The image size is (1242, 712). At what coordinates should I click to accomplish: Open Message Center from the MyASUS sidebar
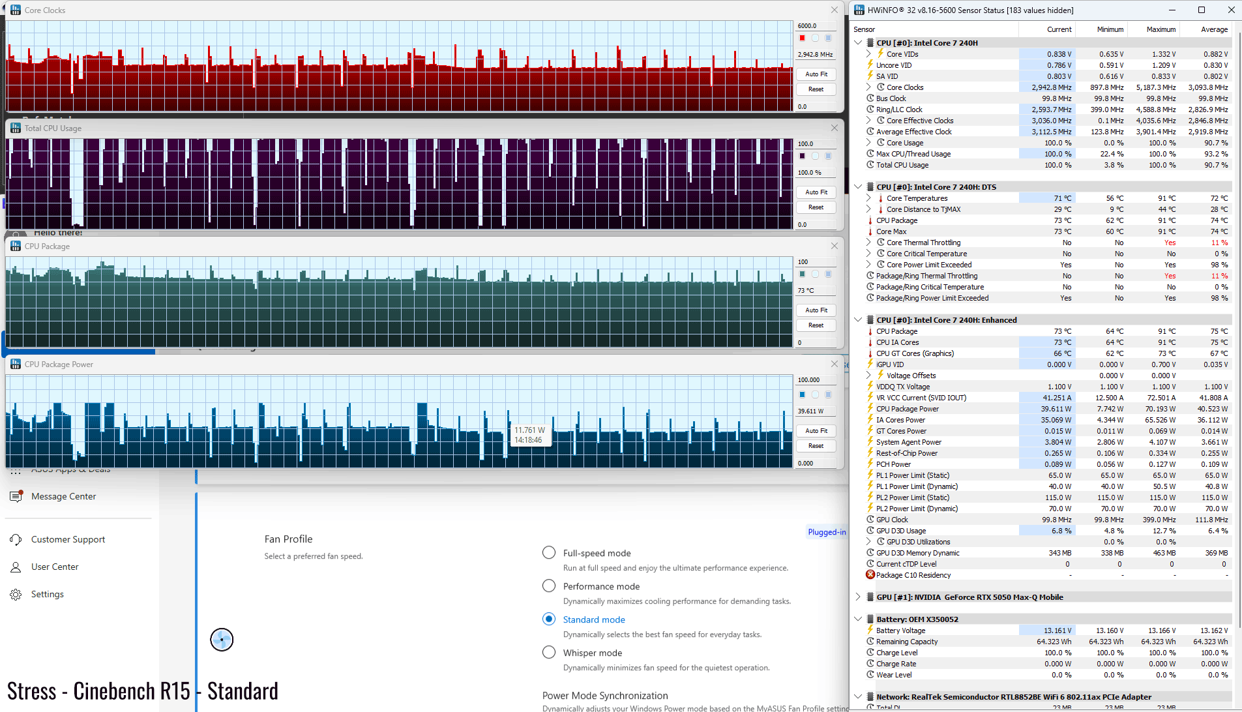click(x=63, y=496)
